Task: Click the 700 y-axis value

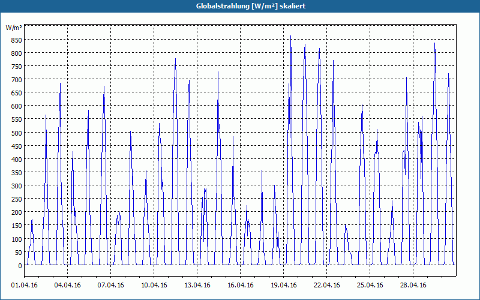Action: pyautogui.click(x=17, y=80)
